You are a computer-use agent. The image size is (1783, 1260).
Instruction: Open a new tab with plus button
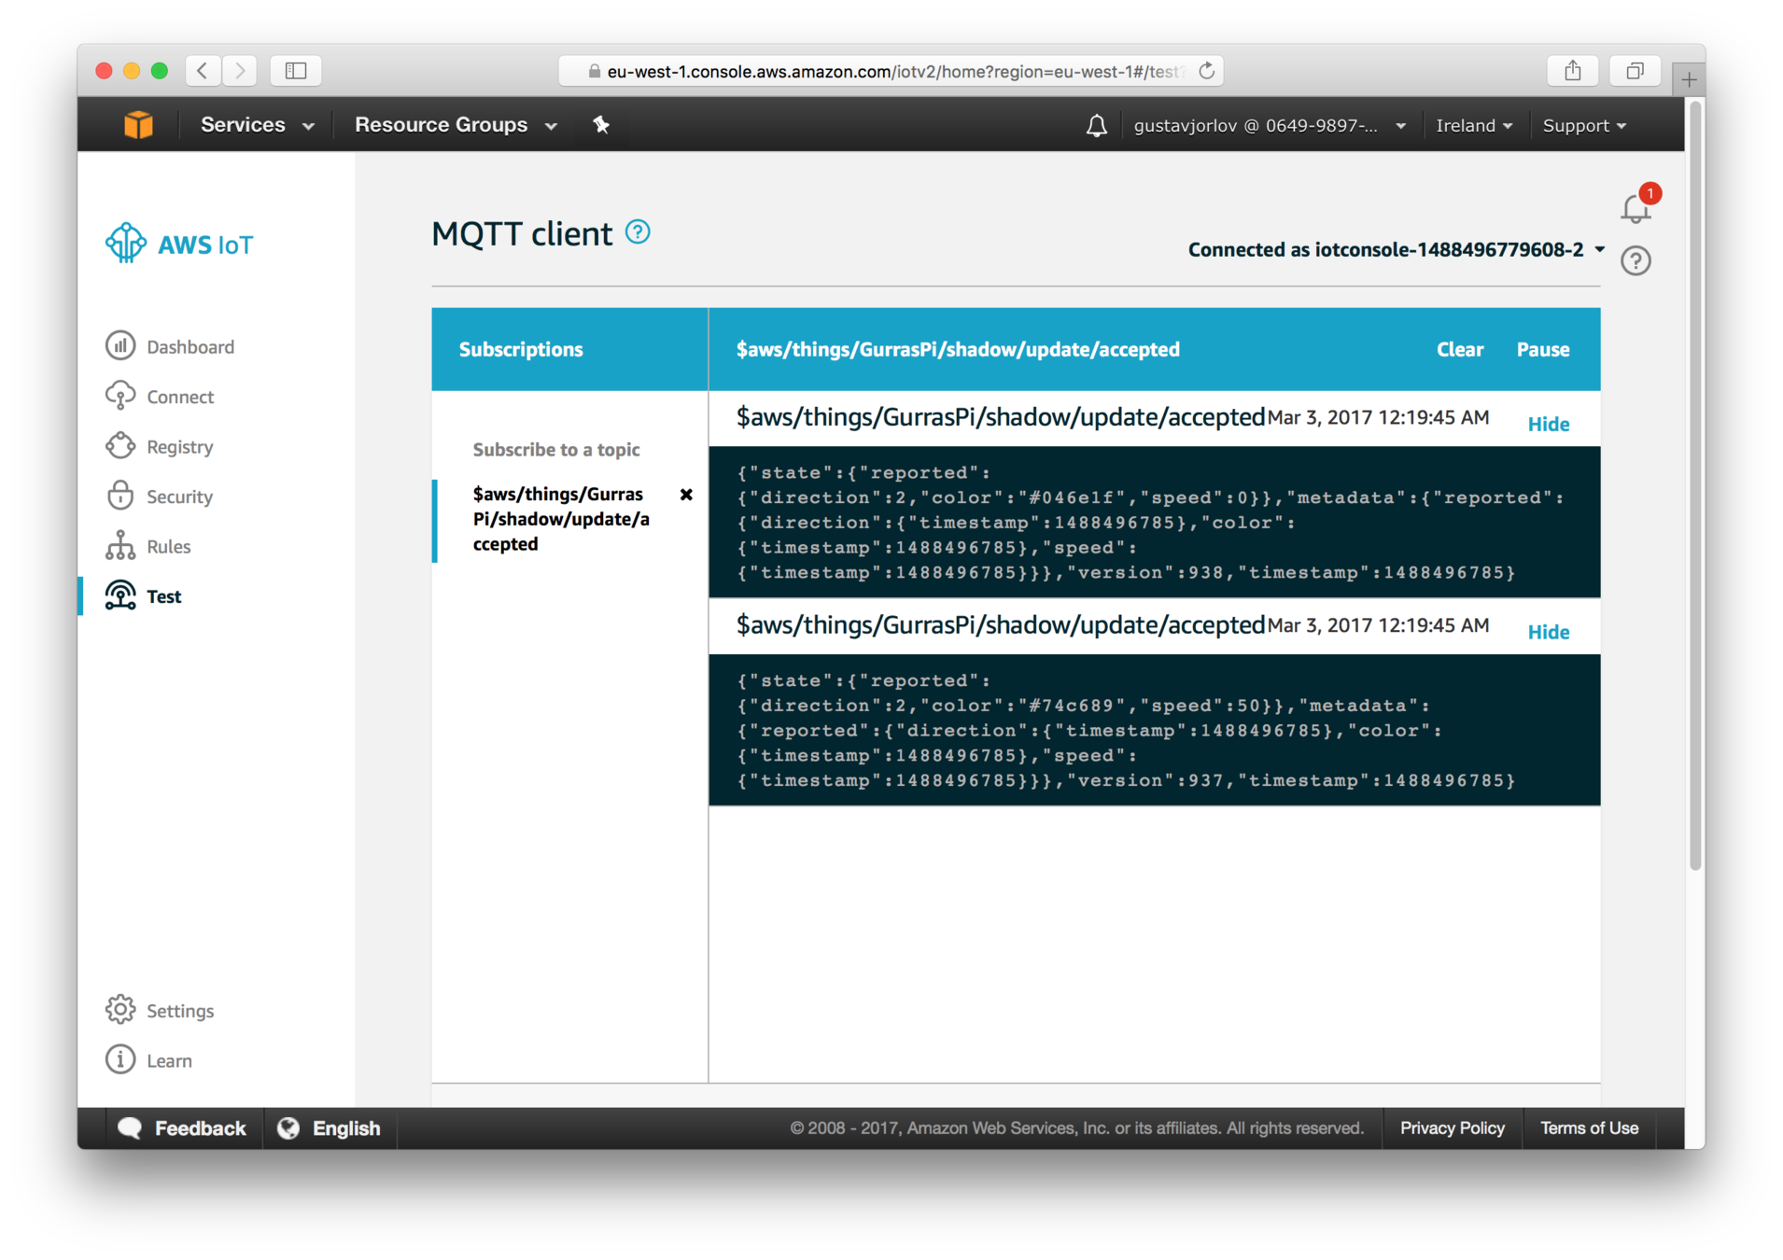[1689, 80]
